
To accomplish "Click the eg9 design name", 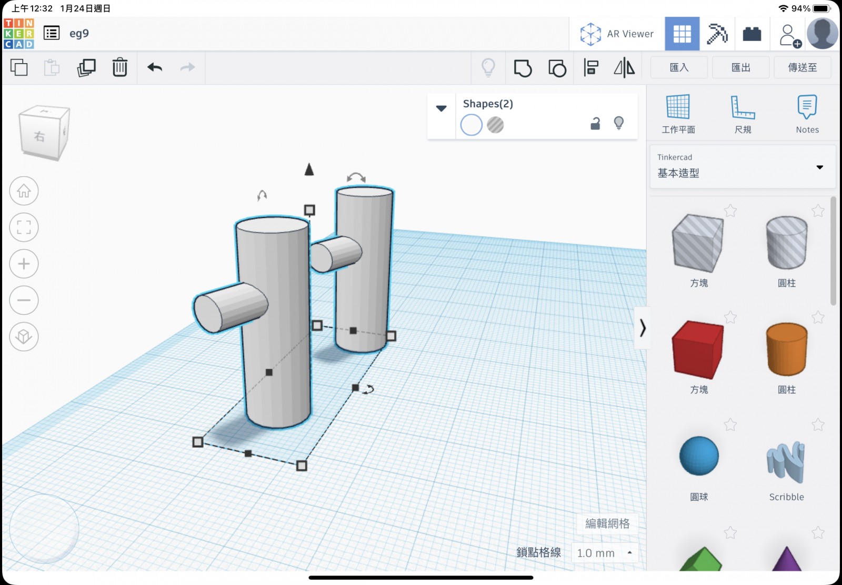I will tap(79, 34).
